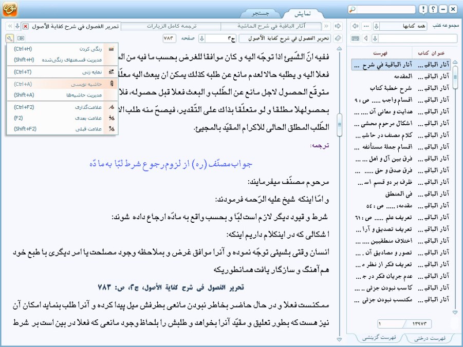This screenshot has width=463, height=347.
Task: Choose علامت قبلی (Shift+F2) menu item
Action: [x=62, y=129]
